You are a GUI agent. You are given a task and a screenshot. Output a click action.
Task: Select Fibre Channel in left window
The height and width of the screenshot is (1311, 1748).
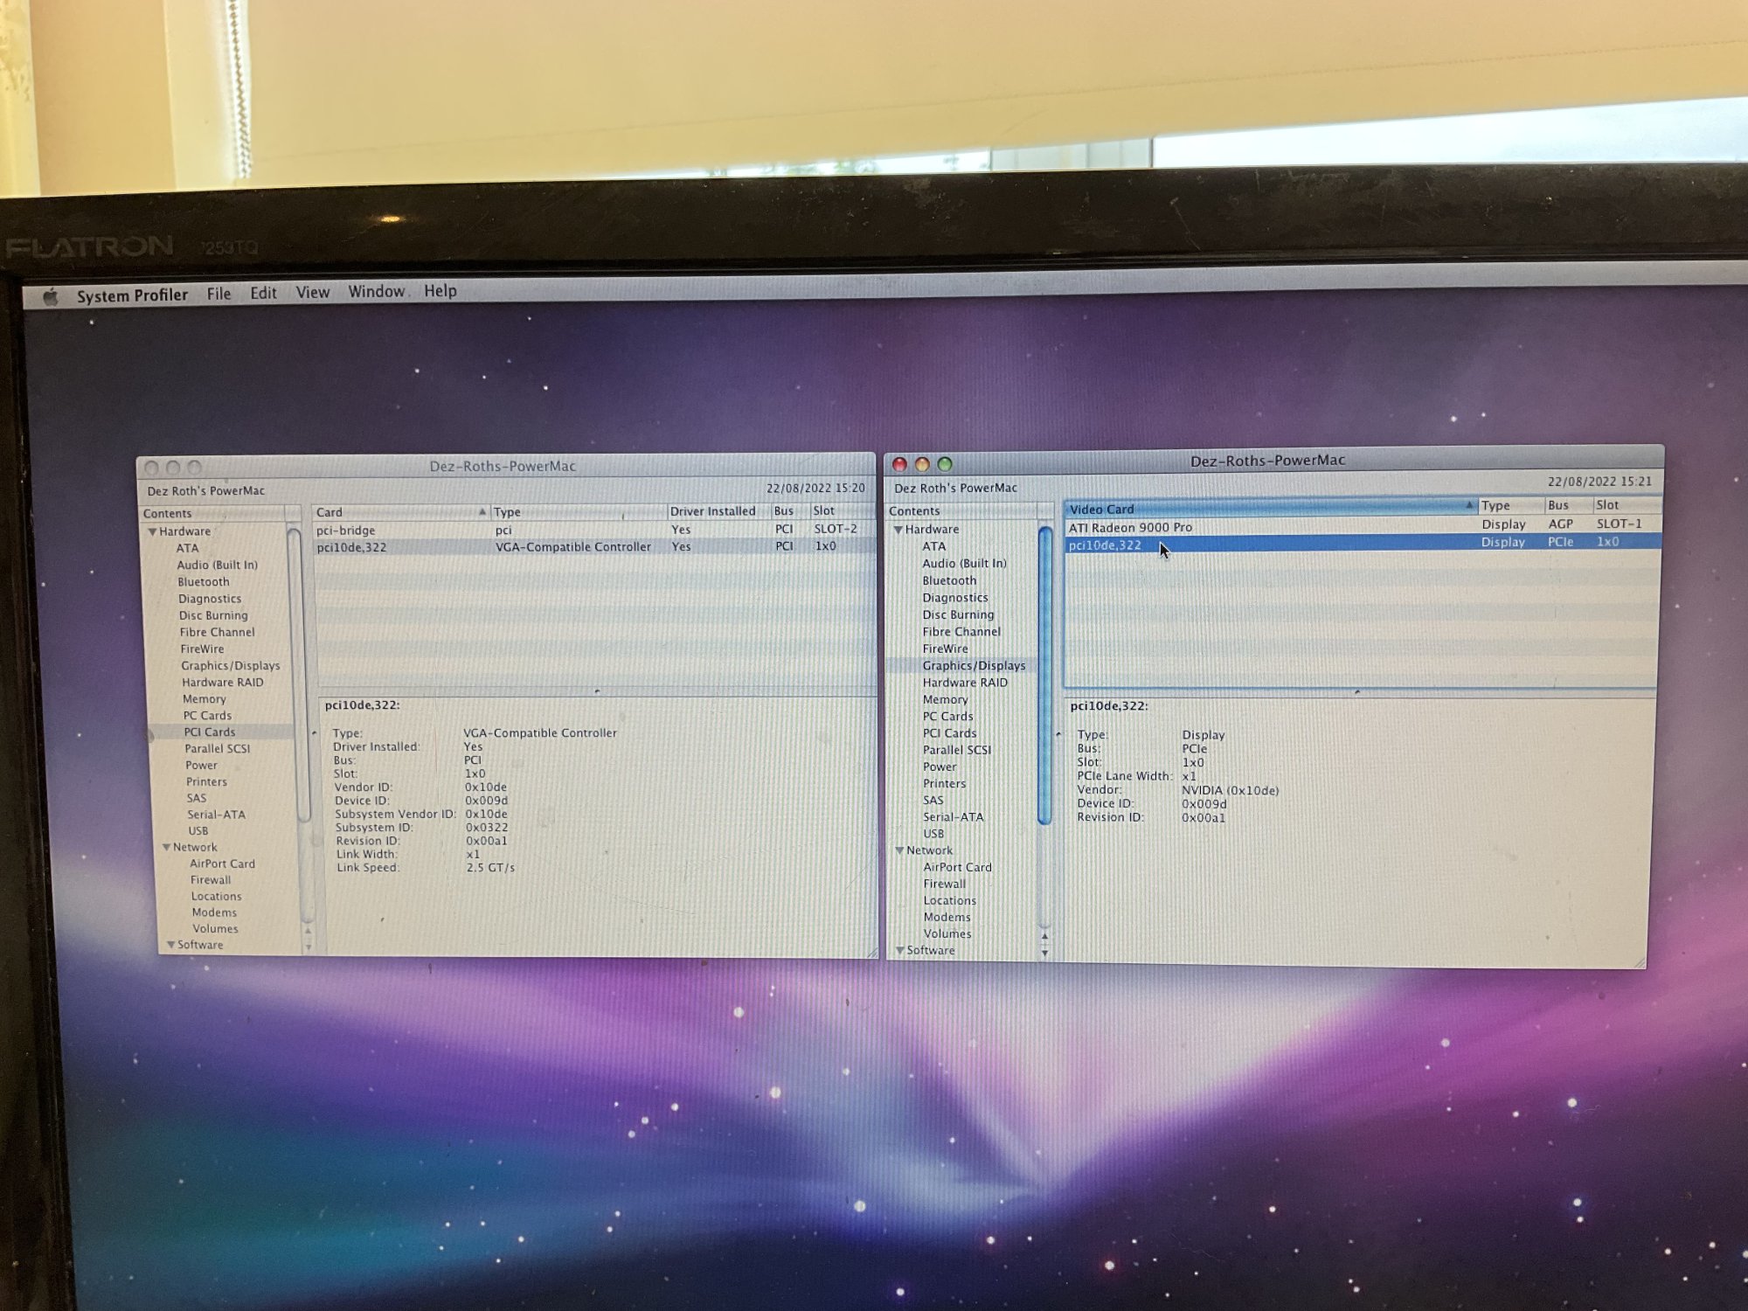(x=217, y=632)
